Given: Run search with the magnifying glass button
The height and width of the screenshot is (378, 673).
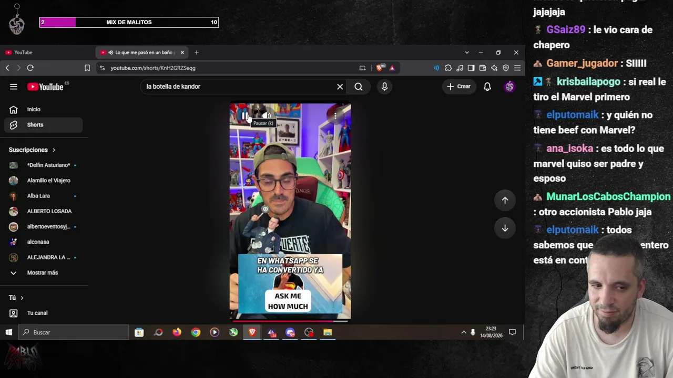Looking at the screenshot, I should pos(359,87).
